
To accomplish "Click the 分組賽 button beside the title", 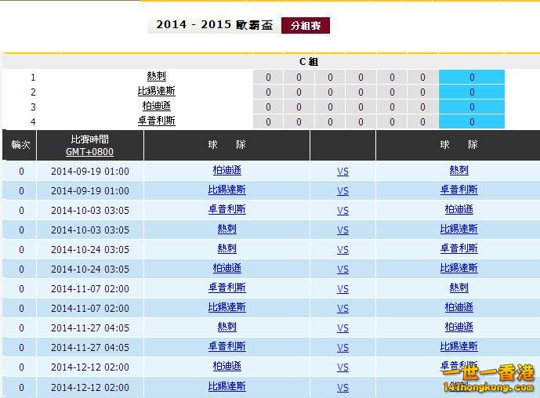I will pos(306,26).
